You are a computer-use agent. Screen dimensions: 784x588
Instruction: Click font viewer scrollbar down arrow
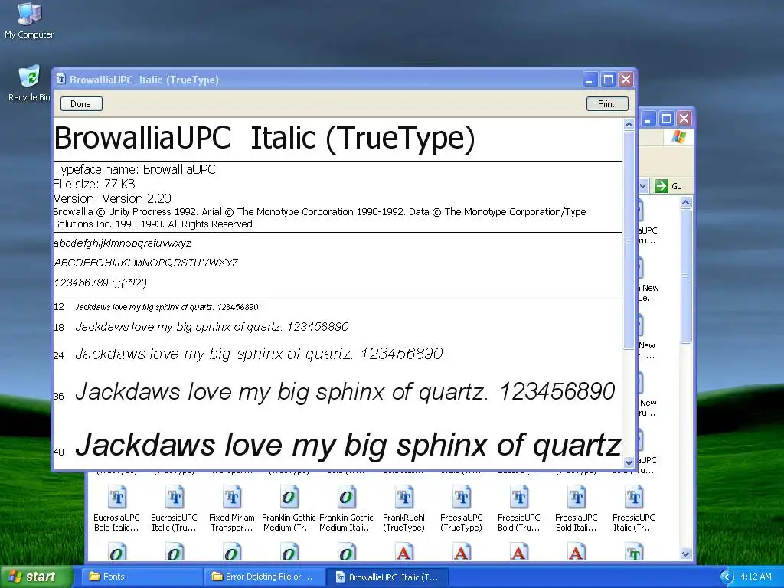pos(629,462)
